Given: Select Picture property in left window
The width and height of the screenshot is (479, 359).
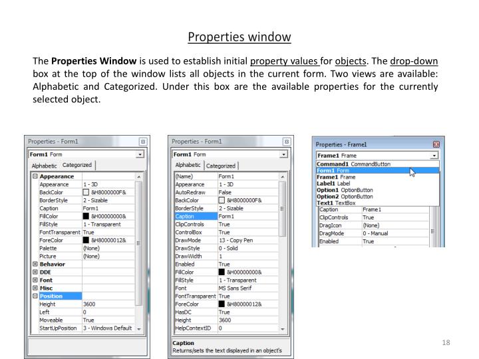Looking at the screenshot, I should pos(60,256).
